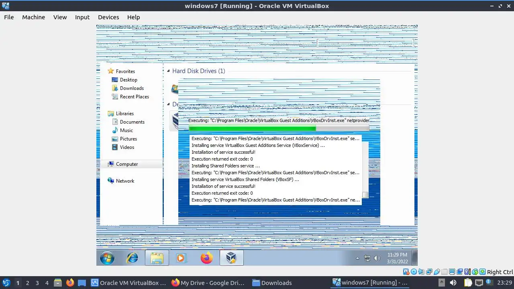514x289 pixels.
Task: Switch to workspace 4
Action: (x=47, y=283)
